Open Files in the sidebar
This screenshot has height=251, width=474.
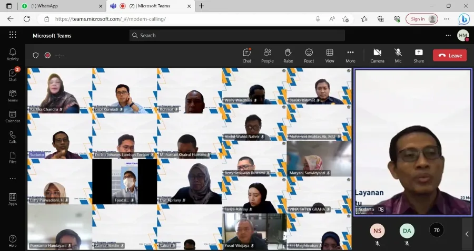point(13,158)
